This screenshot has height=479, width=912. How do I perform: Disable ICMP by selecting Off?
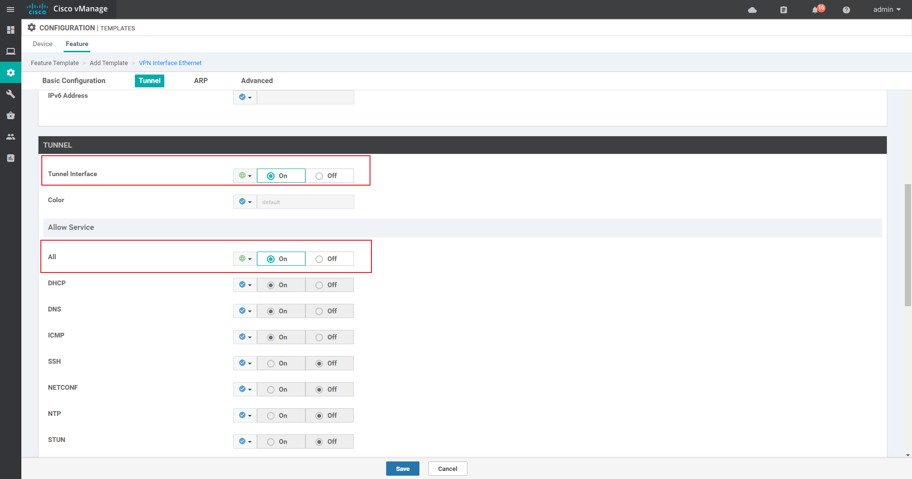319,337
